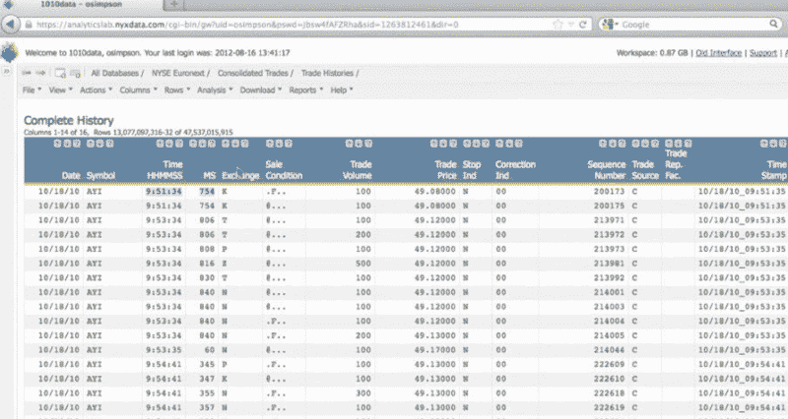
Task: Select the 9:51:34 time cell in first row
Action: point(163,193)
